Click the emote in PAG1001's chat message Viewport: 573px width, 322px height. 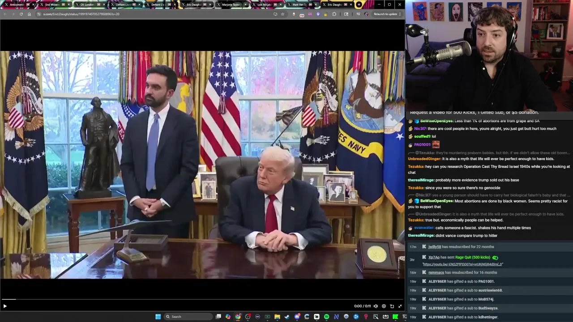pyautogui.click(x=436, y=144)
